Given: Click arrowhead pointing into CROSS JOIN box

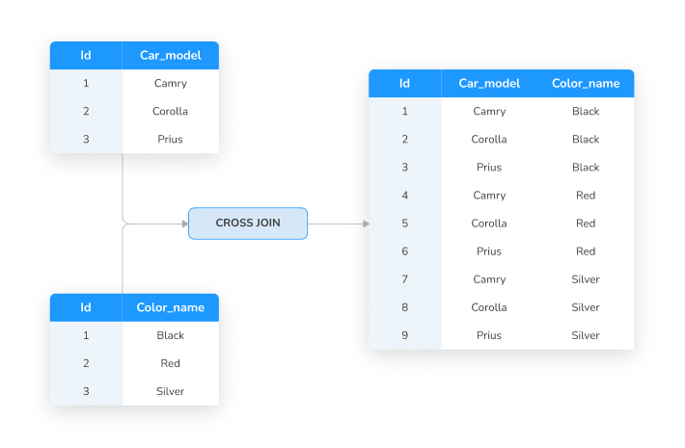Looking at the screenshot, I should (185, 224).
